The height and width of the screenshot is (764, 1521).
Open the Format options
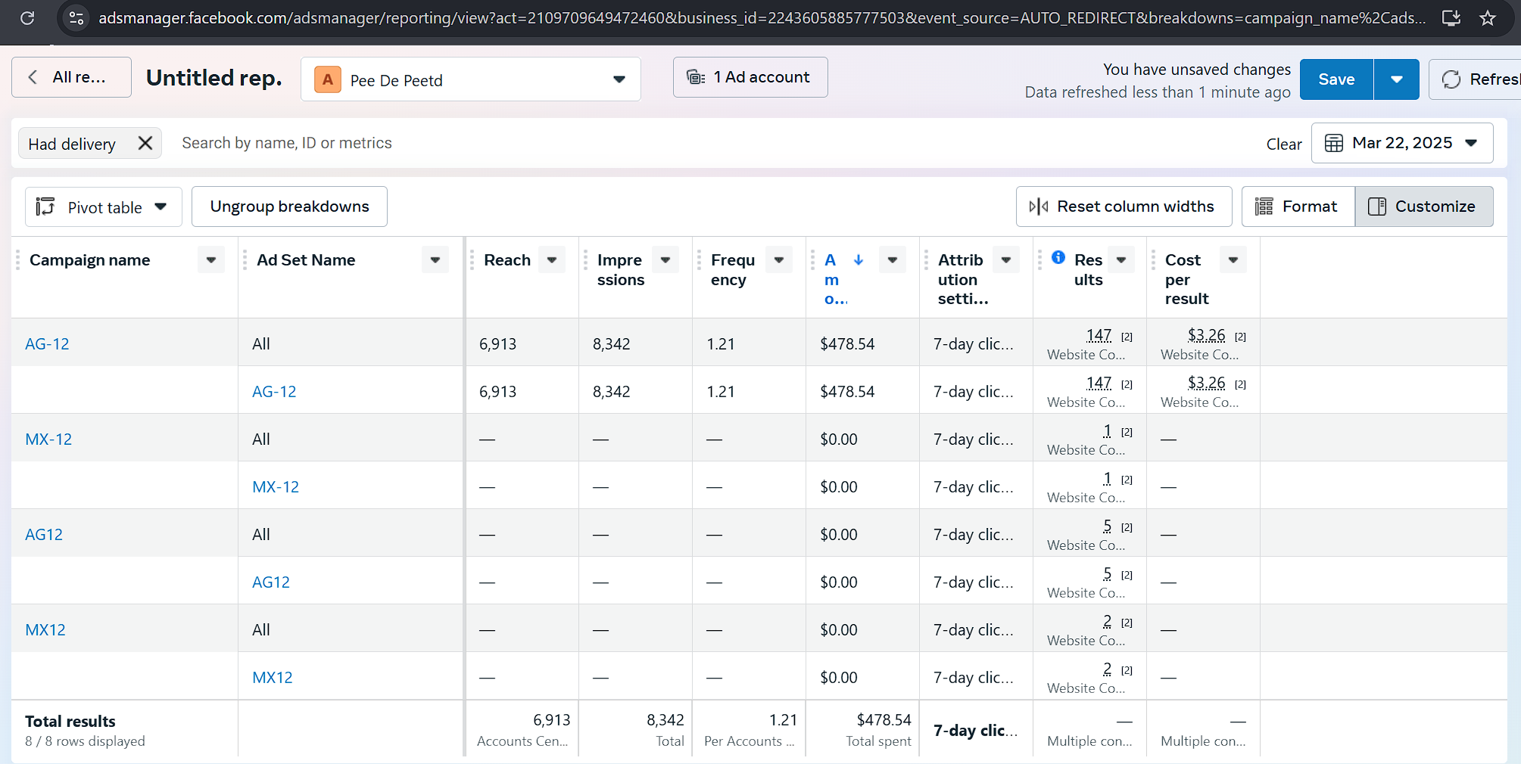point(1298,207)
